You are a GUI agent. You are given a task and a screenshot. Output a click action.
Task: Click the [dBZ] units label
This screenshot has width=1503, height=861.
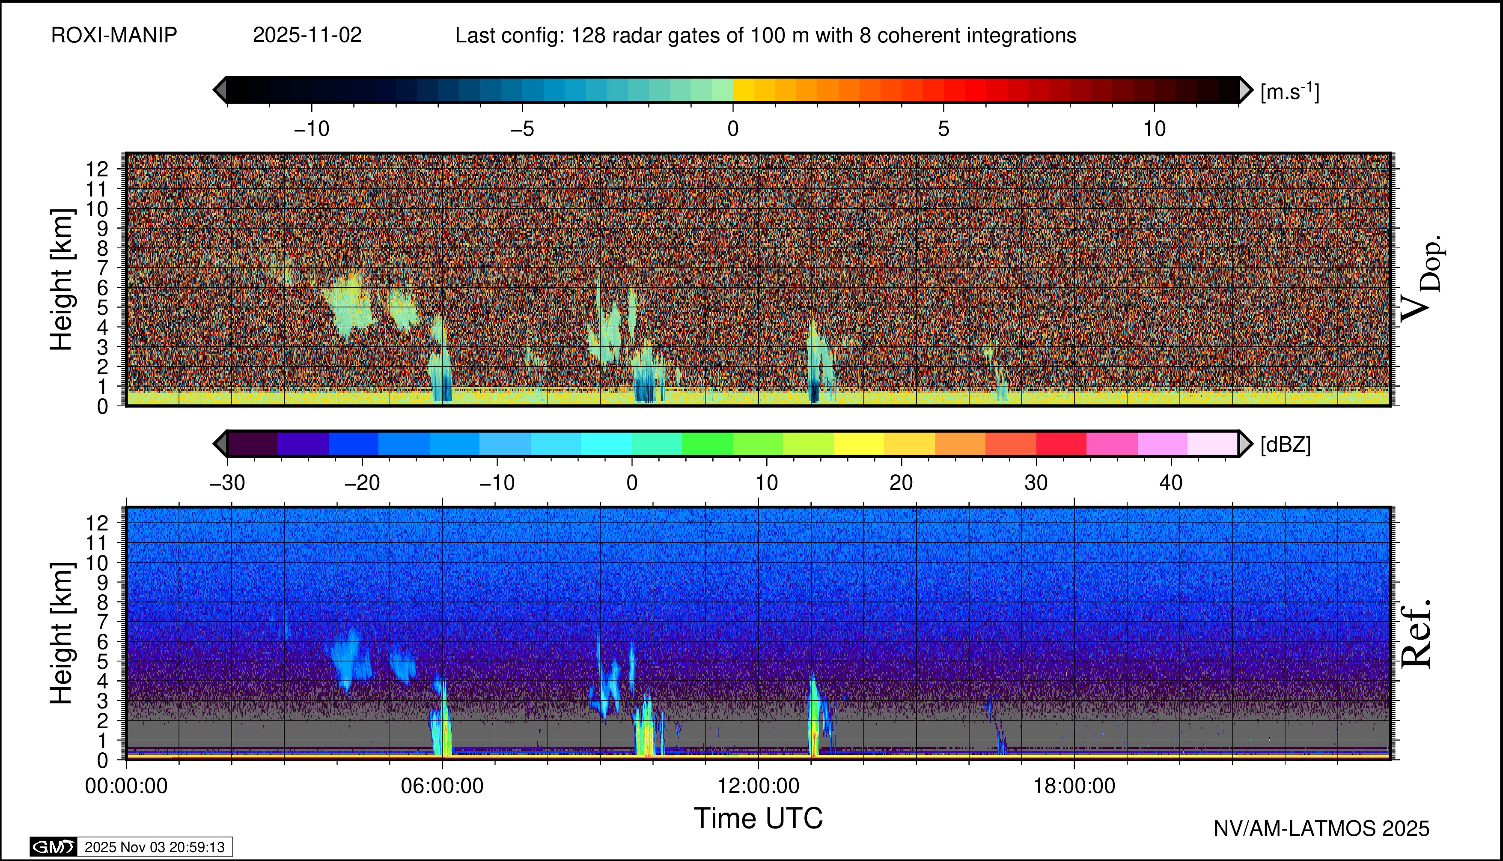(x=1286, y=445)
